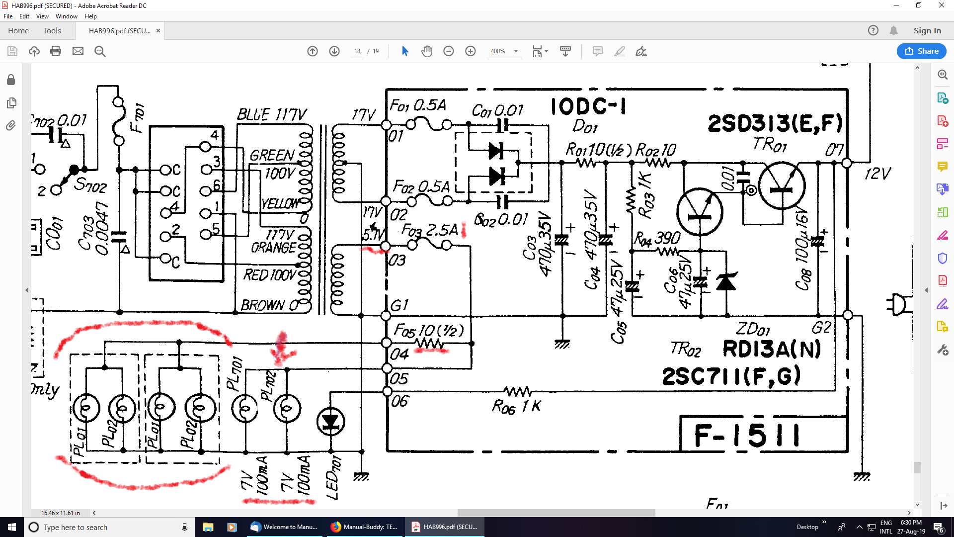Viewport: 954px width, 537px height.
Task: Click the Save file icon
Action: (12, 51)
